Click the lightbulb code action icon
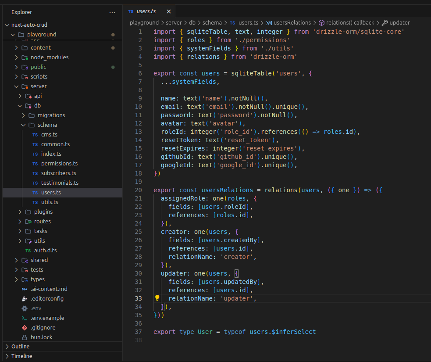 coord(157,298)
